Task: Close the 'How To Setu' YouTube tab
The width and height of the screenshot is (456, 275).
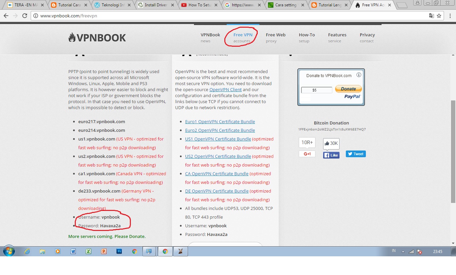Action: tap(216, 5)
